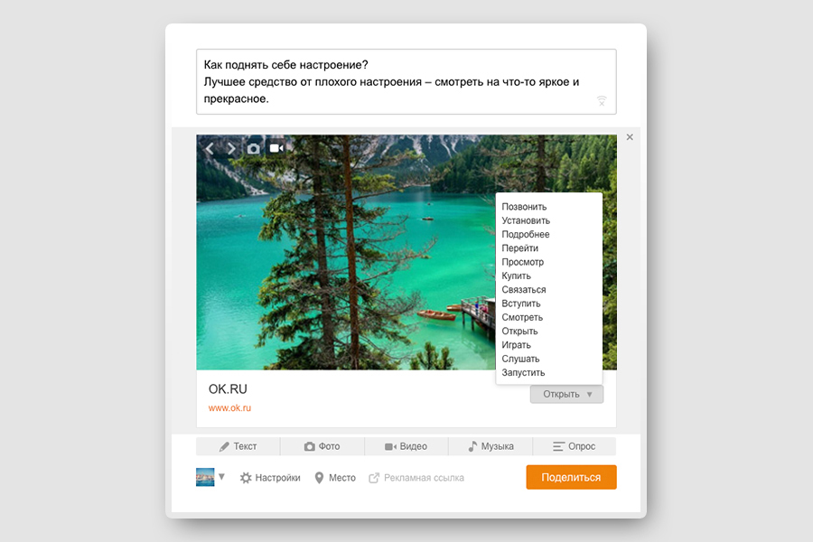Screen dimensions: 813x542
Task: Select Смотреть in the button menu
Action: point(522,317)
